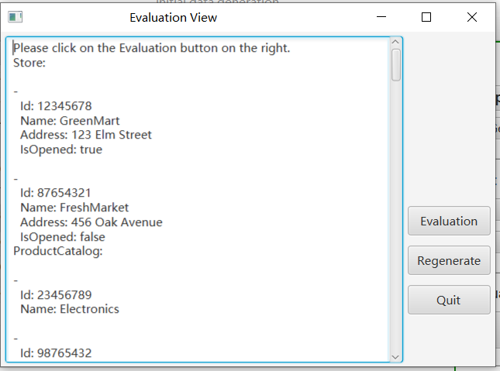Place cursor on the Name: GreenMart line
500x371 pixels.
(70, 120)
